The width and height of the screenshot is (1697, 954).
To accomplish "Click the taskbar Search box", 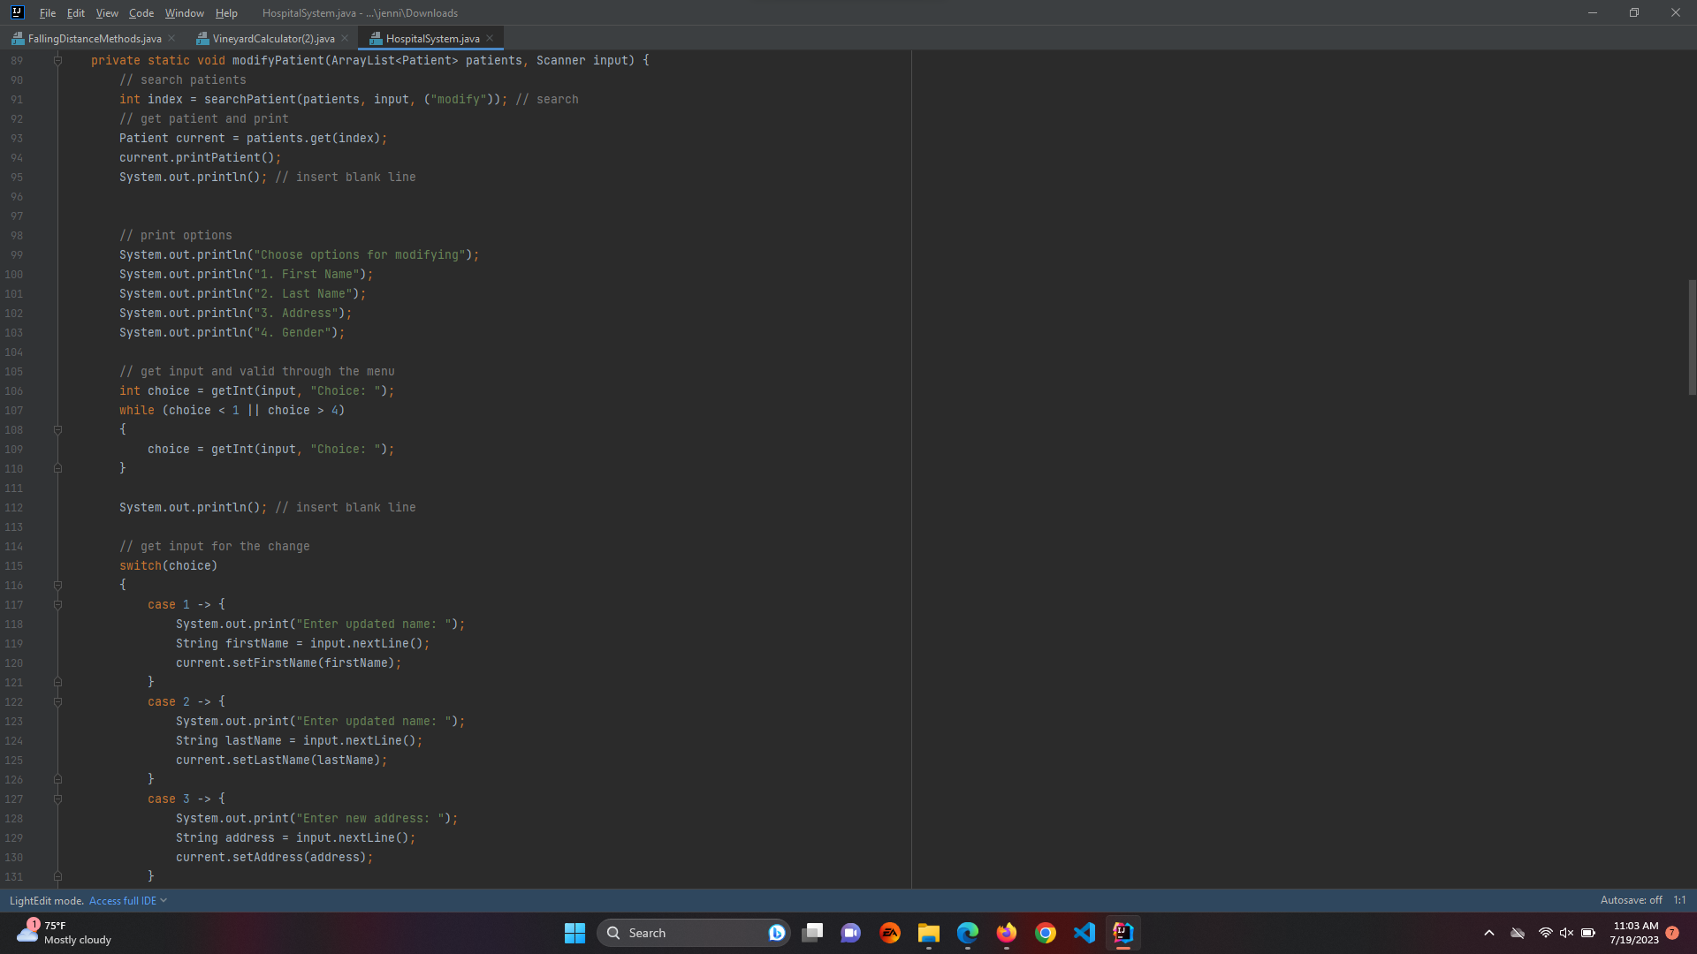I will (x=681, y=933).
